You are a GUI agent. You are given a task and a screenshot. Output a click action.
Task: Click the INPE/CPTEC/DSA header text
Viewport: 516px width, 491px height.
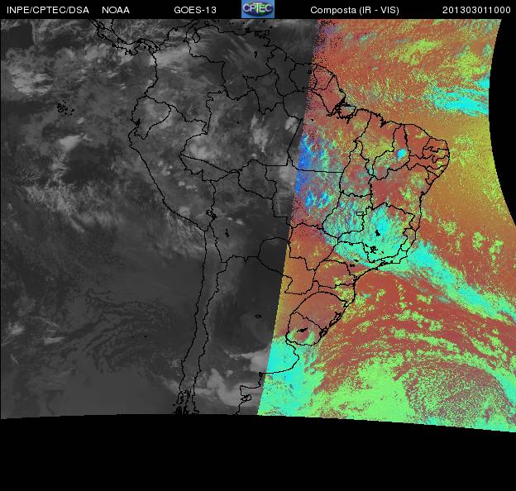pos(48,10)
